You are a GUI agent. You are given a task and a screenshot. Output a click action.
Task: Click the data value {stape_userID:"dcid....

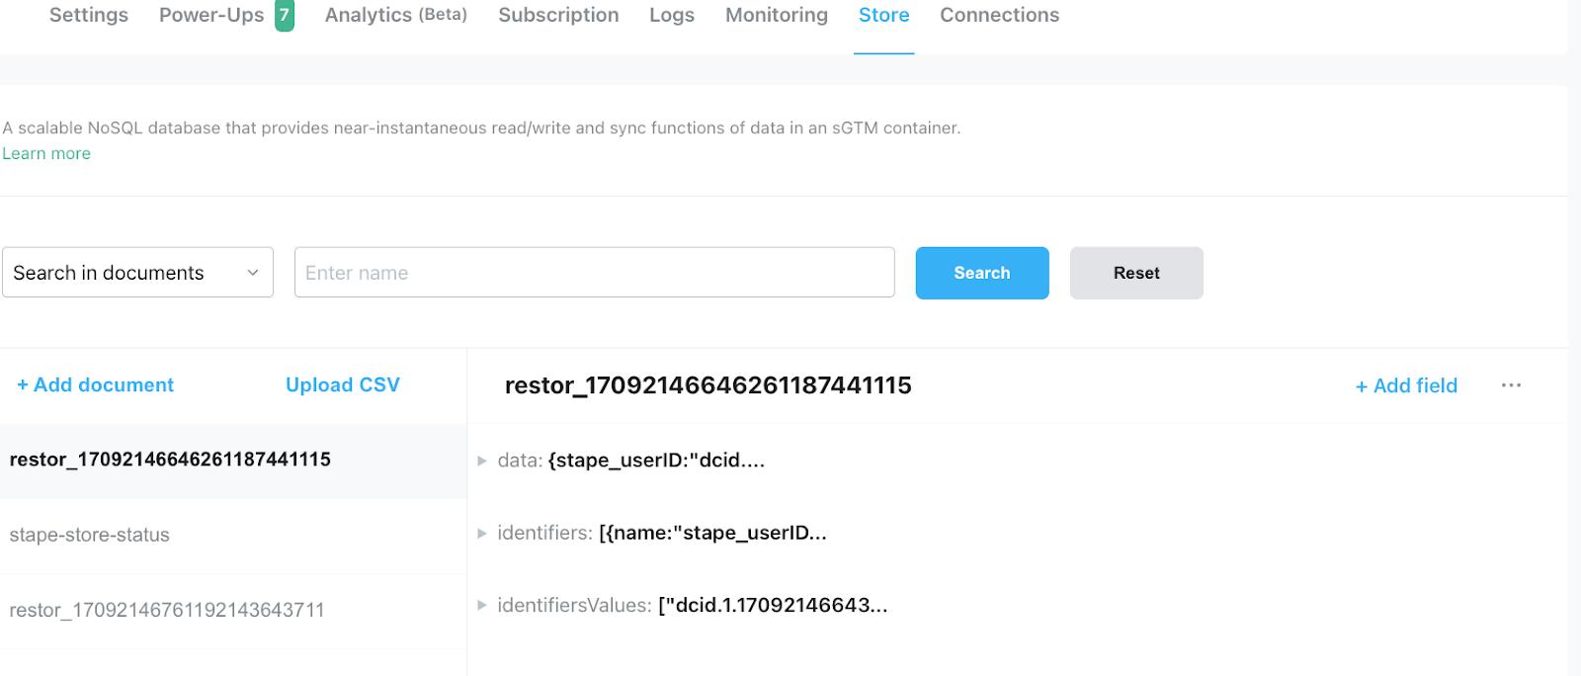click(656, 461)
